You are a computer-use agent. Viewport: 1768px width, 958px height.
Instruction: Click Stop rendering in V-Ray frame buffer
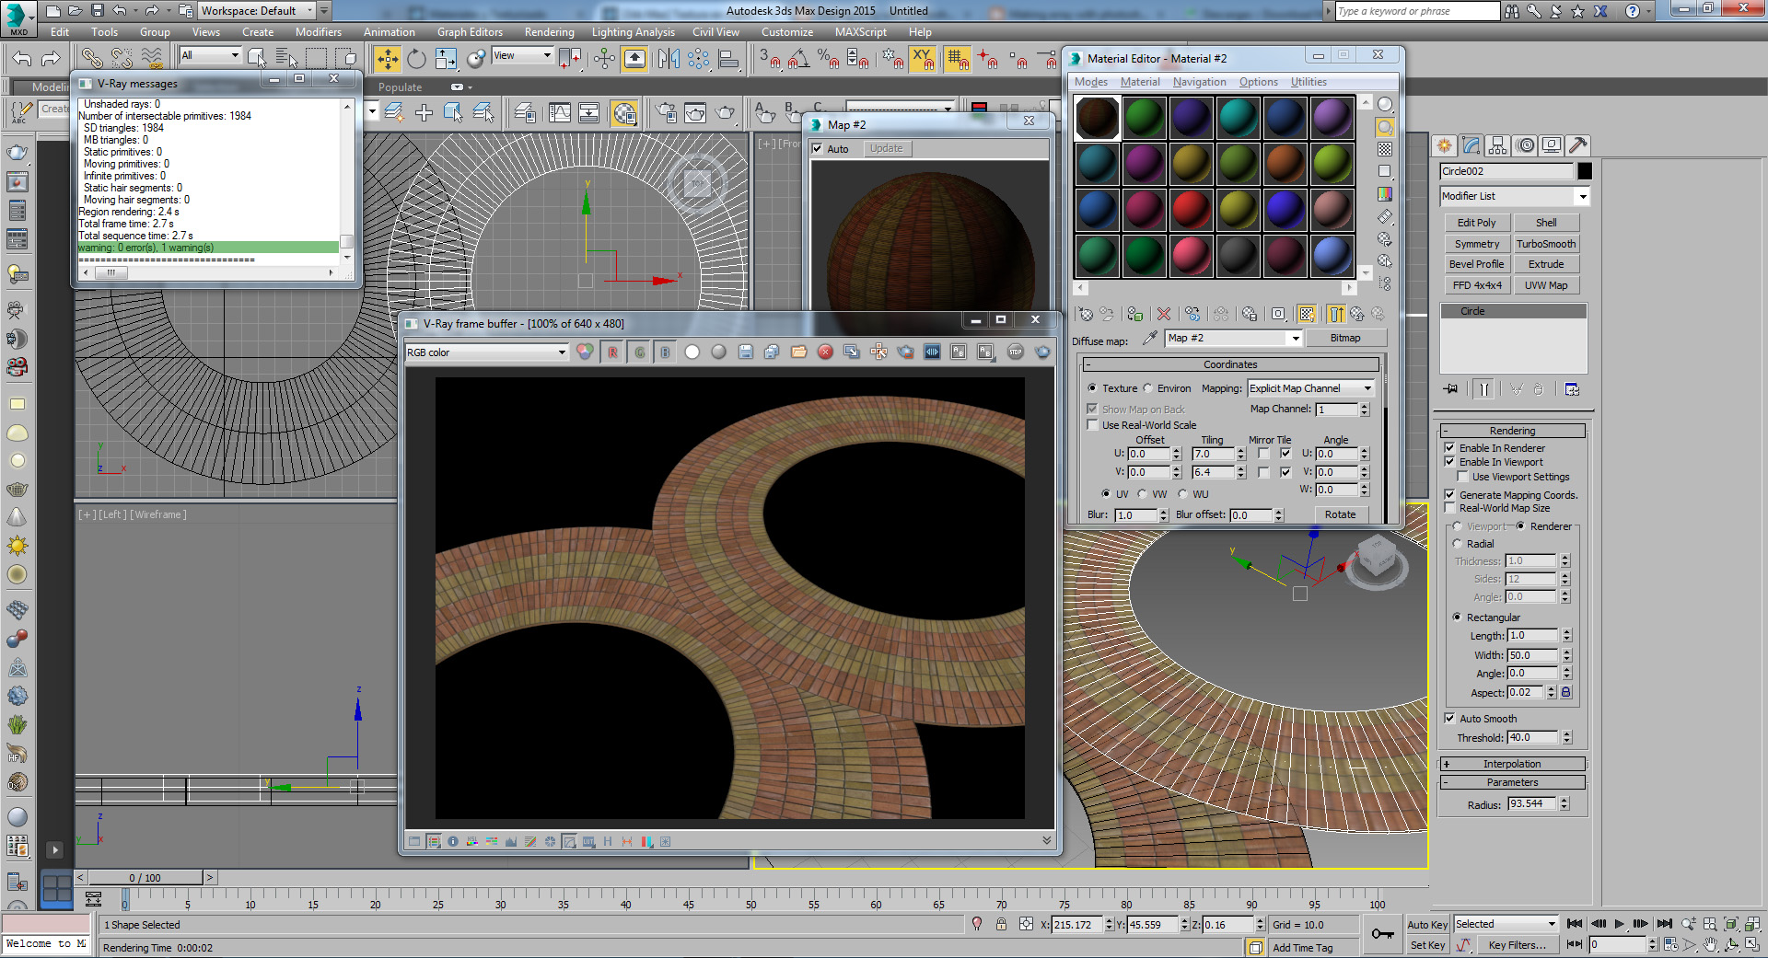[x=1015, y=352]
